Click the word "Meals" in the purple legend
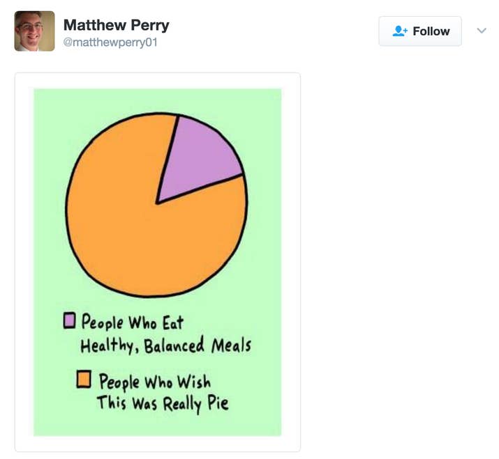 [x=230, y=345]
